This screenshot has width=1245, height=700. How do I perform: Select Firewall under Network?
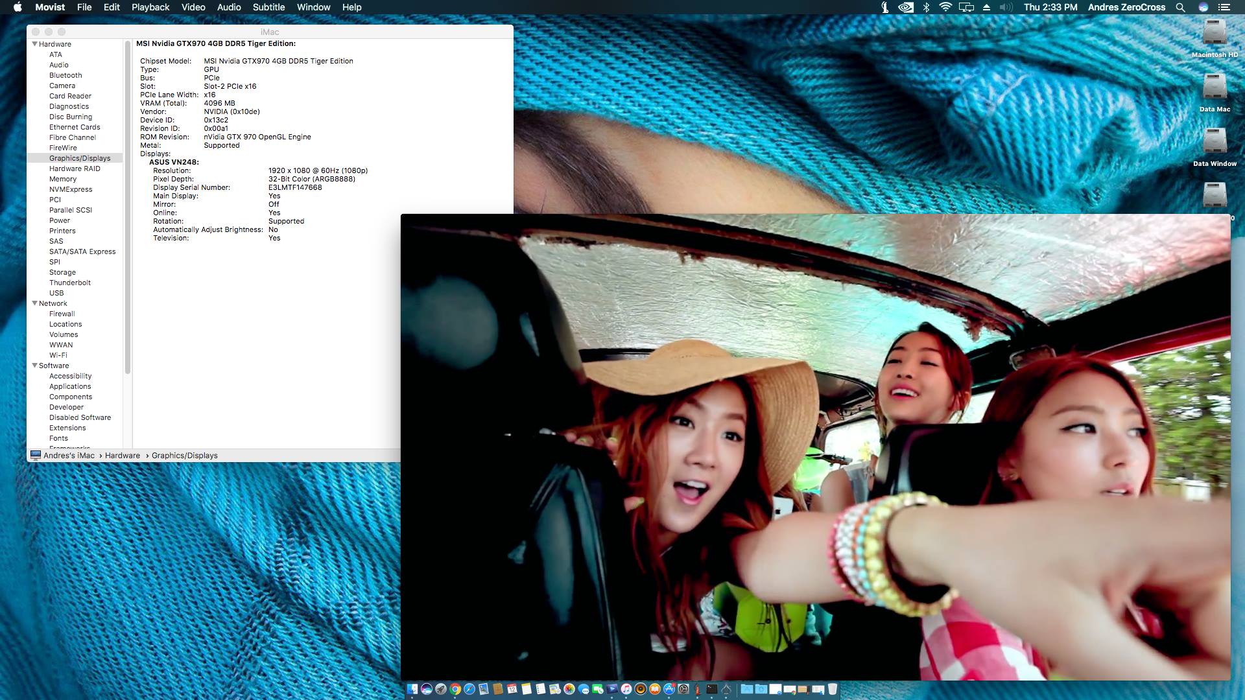62,314
